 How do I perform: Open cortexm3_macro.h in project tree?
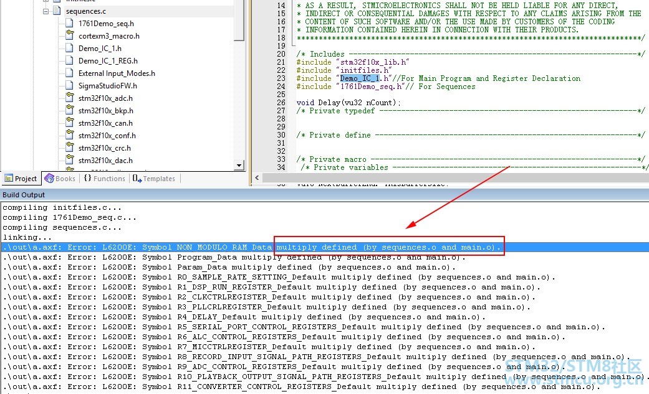[x=109, y=36]
